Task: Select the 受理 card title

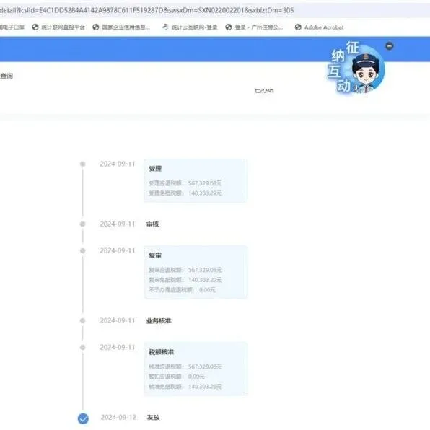Action: (x=155, y=169)
